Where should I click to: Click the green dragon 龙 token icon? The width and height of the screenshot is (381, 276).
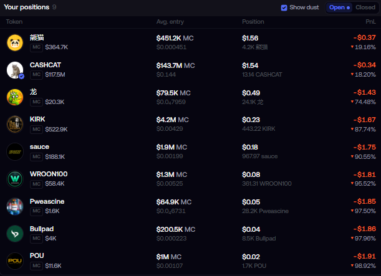[x=15, y=97]
